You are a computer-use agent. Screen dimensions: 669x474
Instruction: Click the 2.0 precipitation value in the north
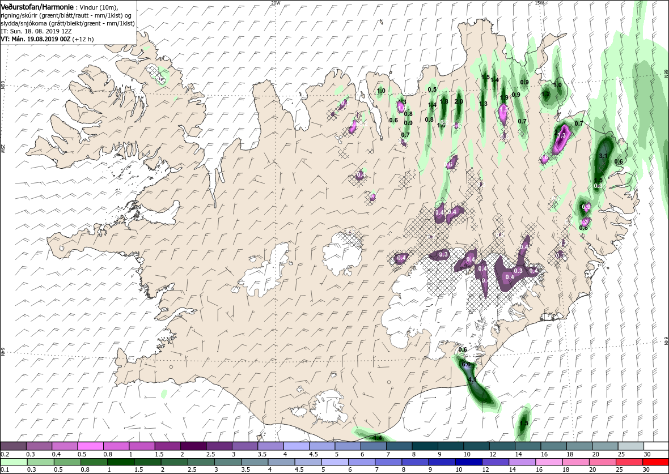pyautogui.click(x=459, y=101)
